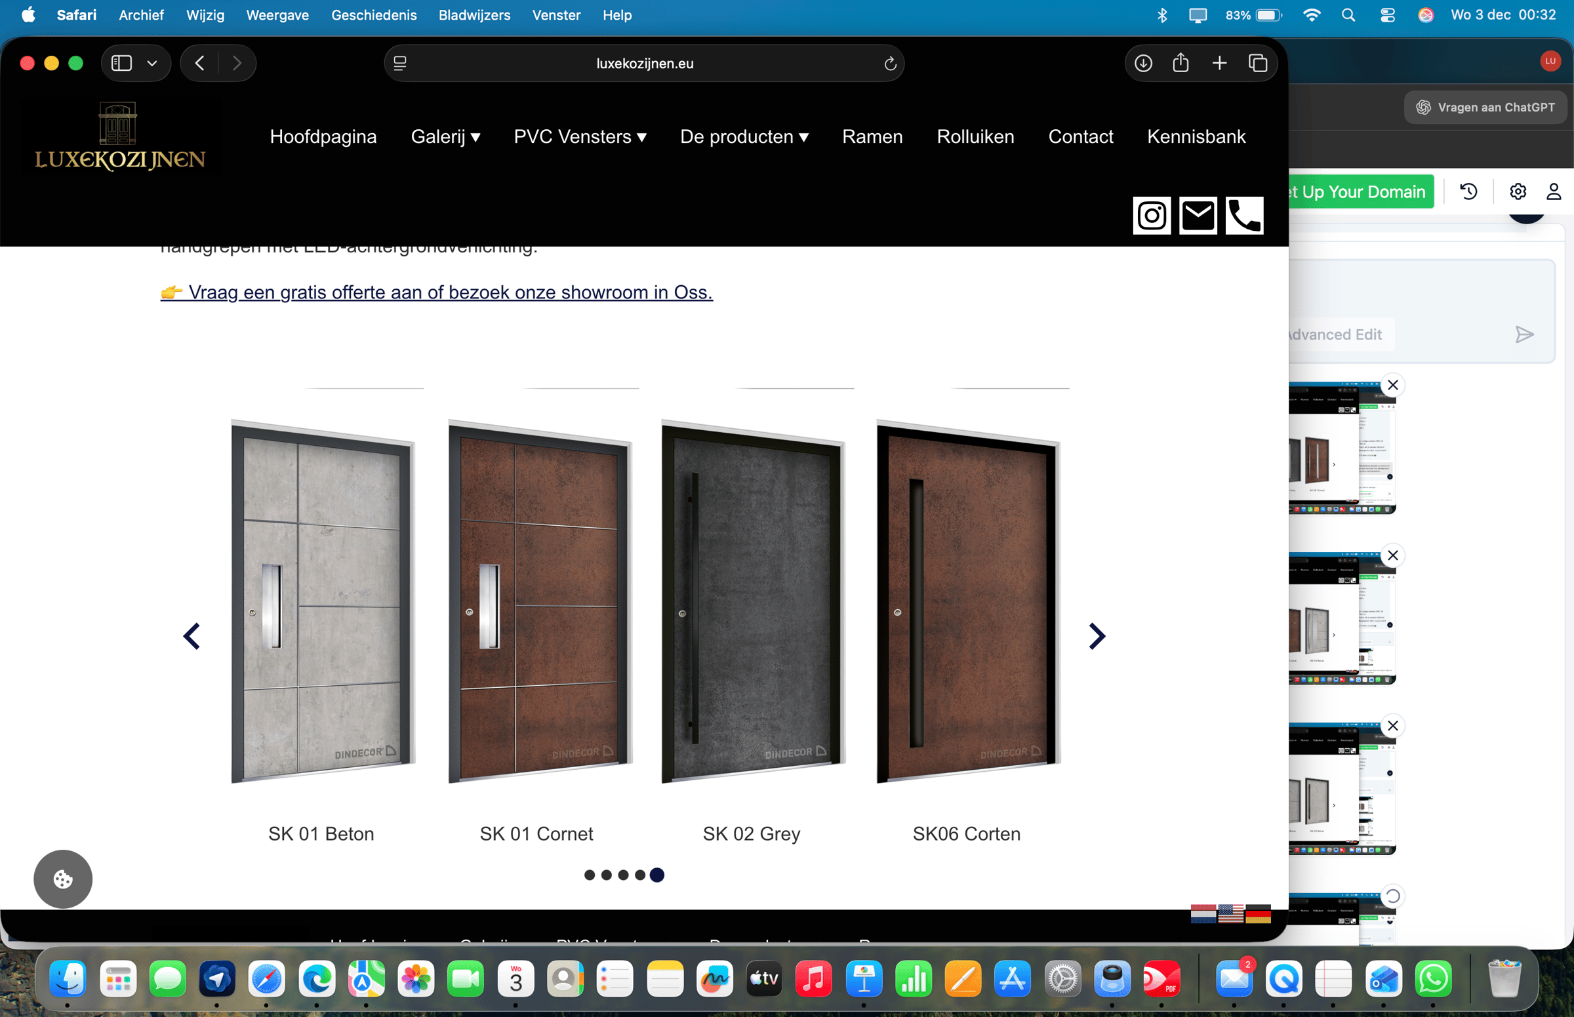Open the PVC Vensters dropdown
Viewport: 1574px width, 1017px height.
pyautogui.click(x=579, y=136)
